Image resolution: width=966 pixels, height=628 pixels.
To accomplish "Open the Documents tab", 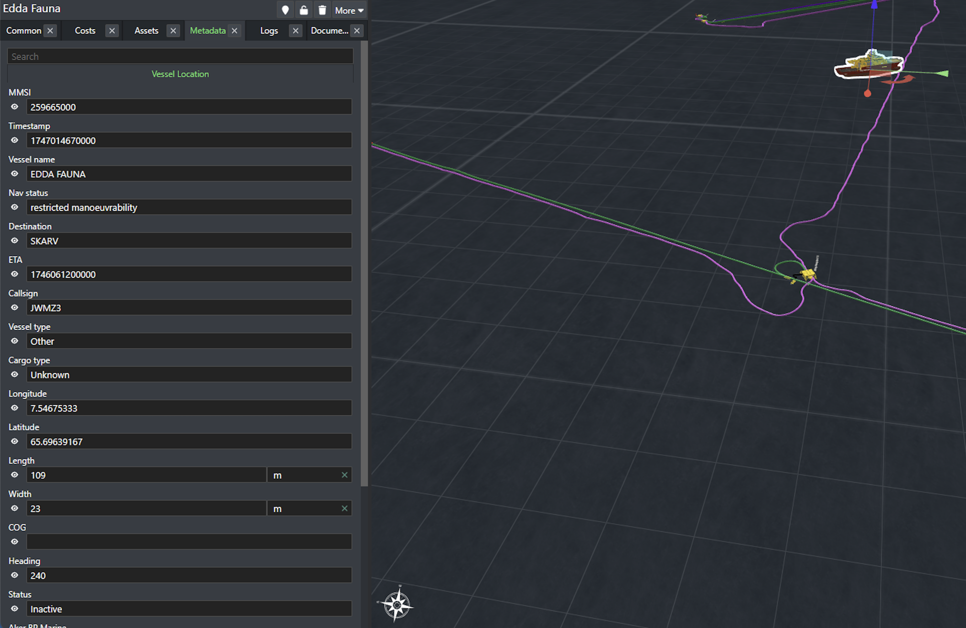I will pyautogui.click(x=329, y=31).
